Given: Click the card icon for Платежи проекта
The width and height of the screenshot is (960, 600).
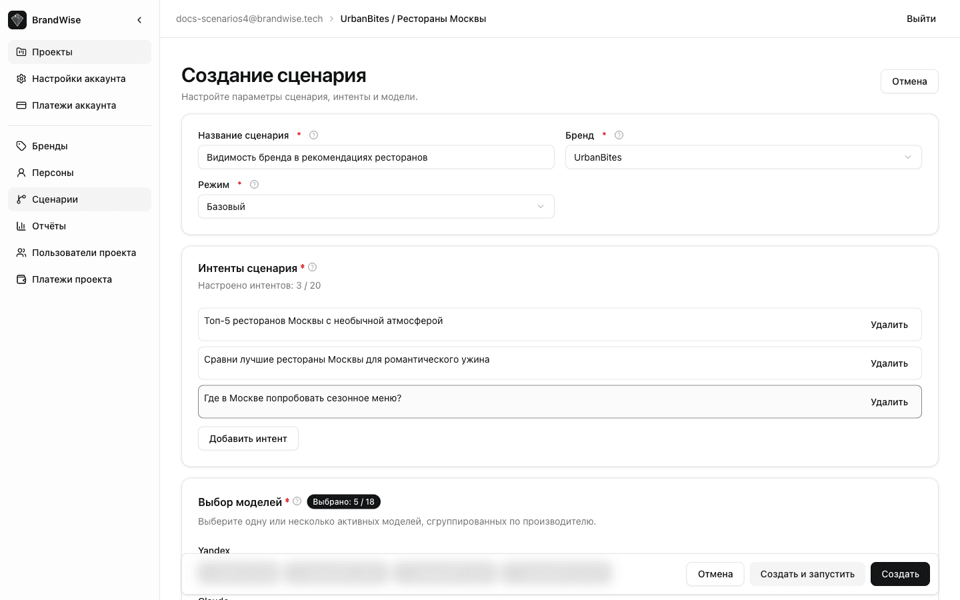Looking at the screenshot, I should coord(21,279).
